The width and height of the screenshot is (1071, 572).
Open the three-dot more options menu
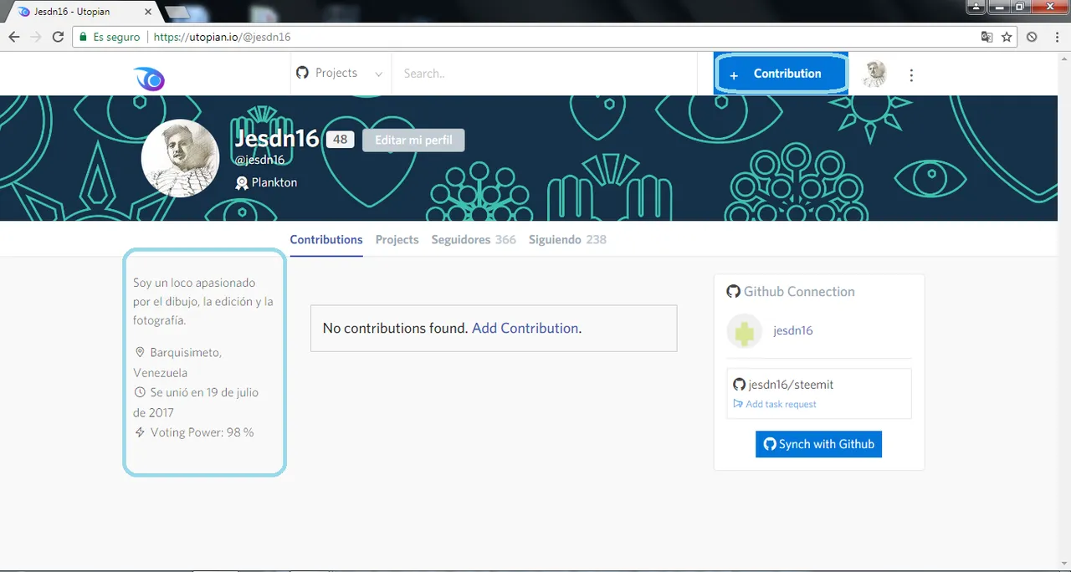coord(911,74)
